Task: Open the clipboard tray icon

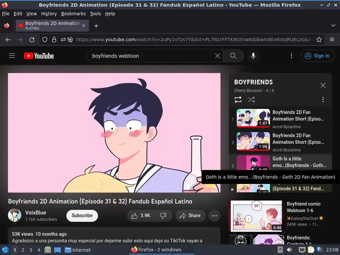Action: pos(311,250)
